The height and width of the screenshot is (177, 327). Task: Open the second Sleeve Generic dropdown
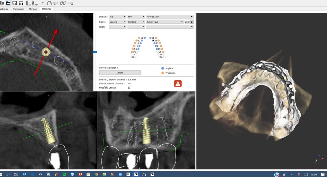coord(136,22)
